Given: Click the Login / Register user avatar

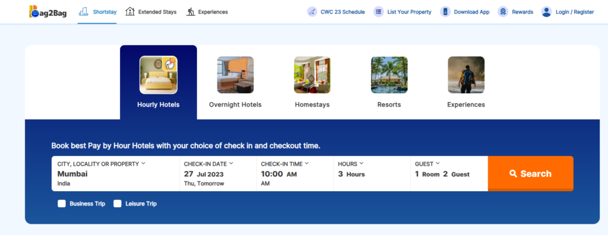Looking at the screenshot, I should tap(547, 12).
